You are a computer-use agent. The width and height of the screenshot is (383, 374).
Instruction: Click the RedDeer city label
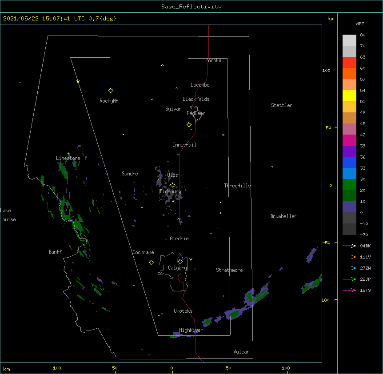pyautogui.click(x=196, y=113)
